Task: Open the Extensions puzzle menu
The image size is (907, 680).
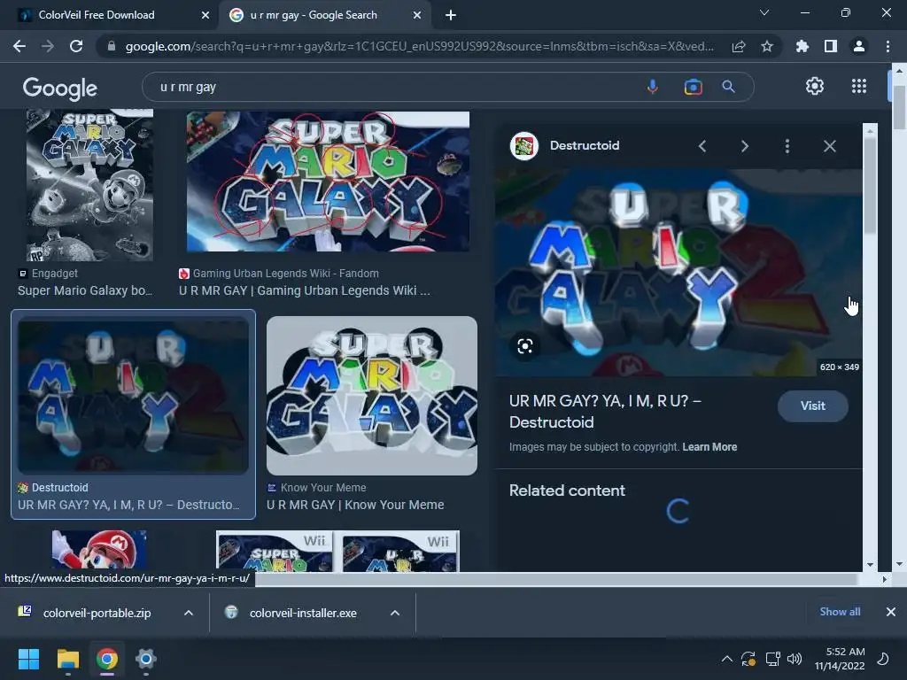Action: pyautogui.click(x=802, y=46)
